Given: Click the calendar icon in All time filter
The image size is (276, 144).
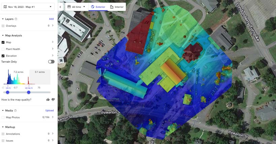Looking at the screenshot, I should [69, 7].
